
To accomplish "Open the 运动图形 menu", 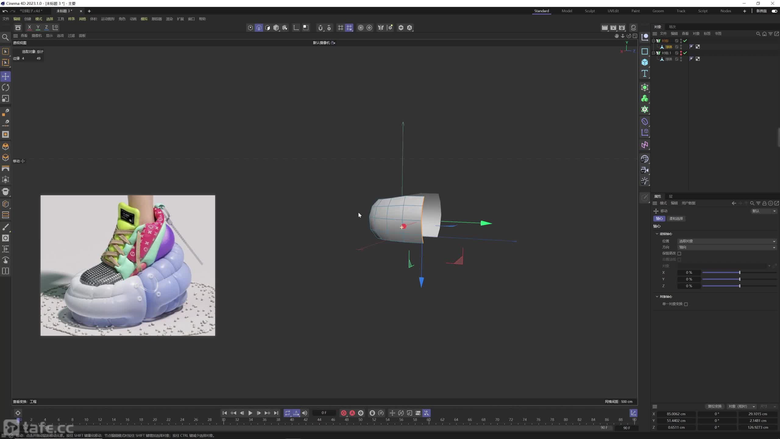I will [x=108, y=19].
